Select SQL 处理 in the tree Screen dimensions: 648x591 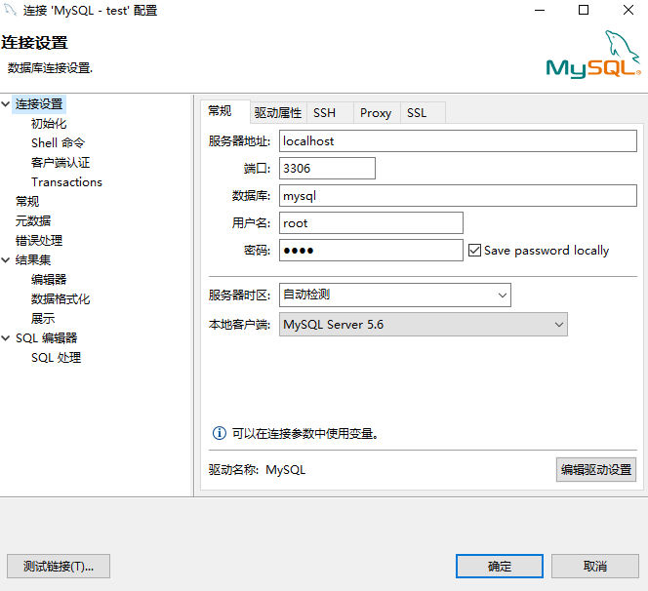click(57, 358)
